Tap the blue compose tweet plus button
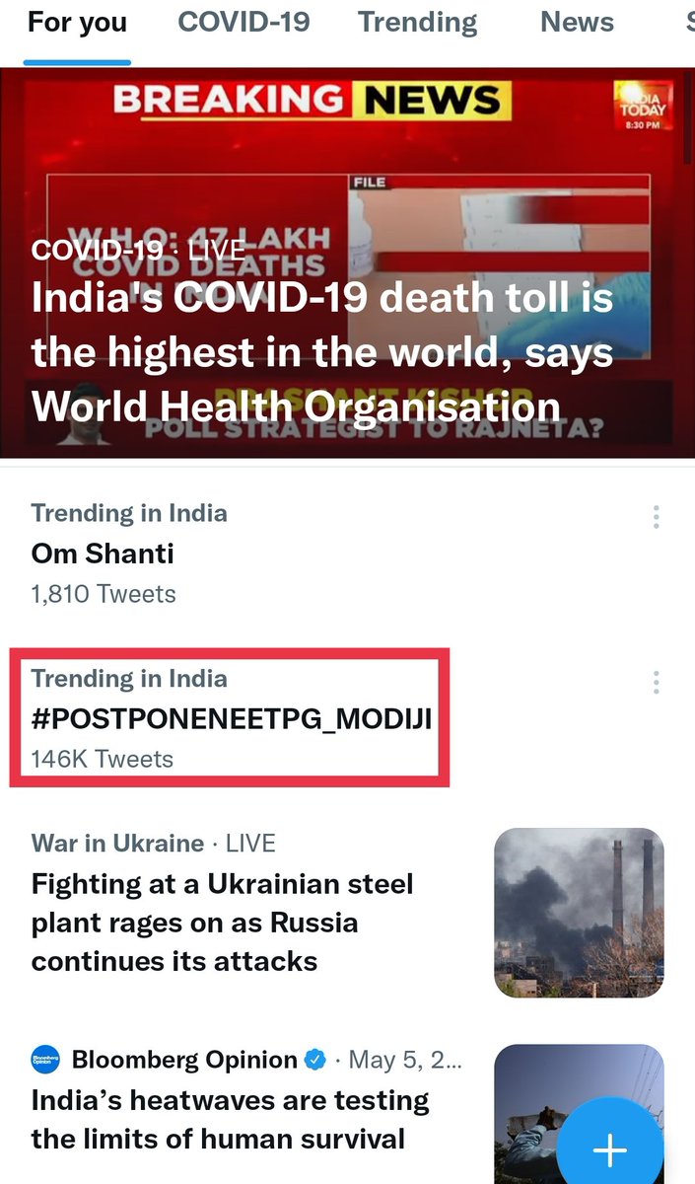Image resolution: width=695 pixels, height=1184 pixels. pos(609,1147)
